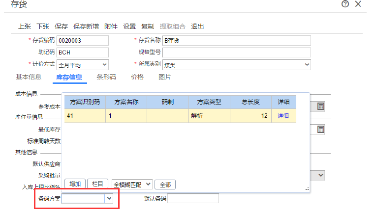Click the 栏目 button in the popup

click(x=97, y=184)
